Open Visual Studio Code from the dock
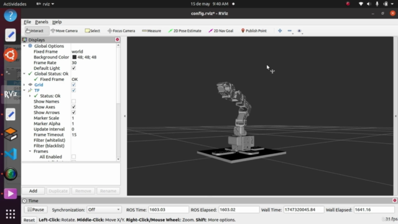This screenshot has width=398, height=224. pyautogui.click(x=11, y=154)
